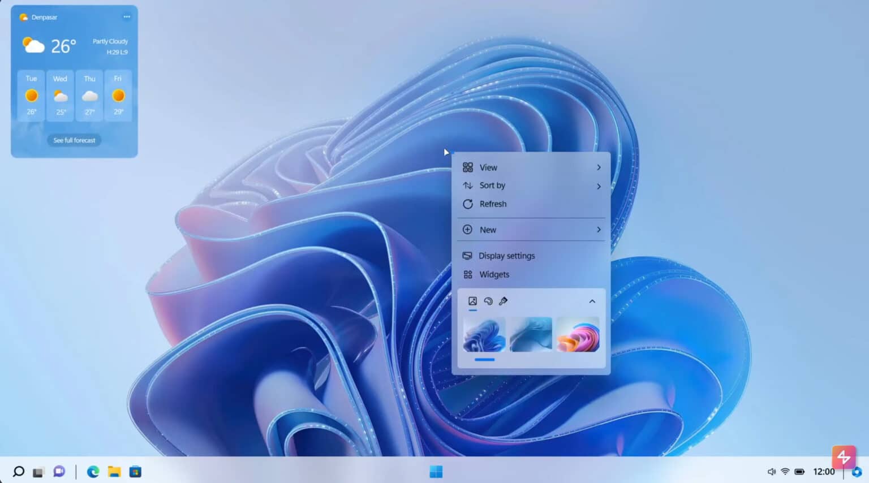Viewport: 869px width, 483px height.
Task: Open Microsoft Edge from the taskbar
Action: (x=92, y=471)
